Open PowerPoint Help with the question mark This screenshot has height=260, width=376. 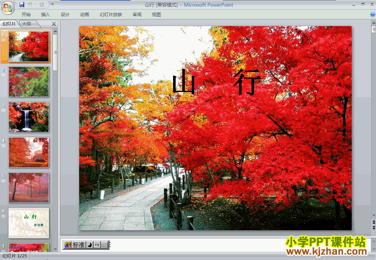coord(373,14)
